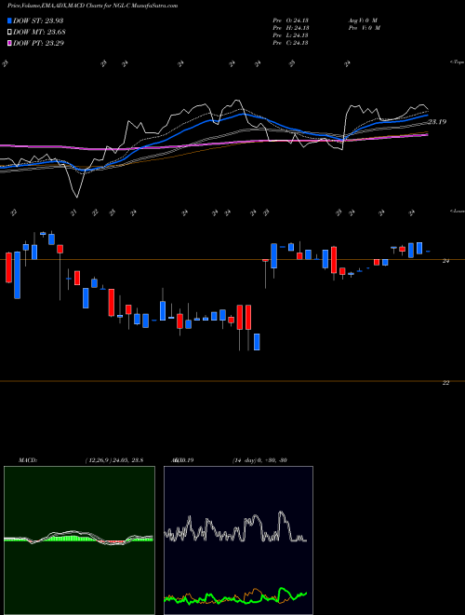Click the white DOW MT legend swatch
Image resolution: width=465 pixels, height=615 pixels.
9,33
